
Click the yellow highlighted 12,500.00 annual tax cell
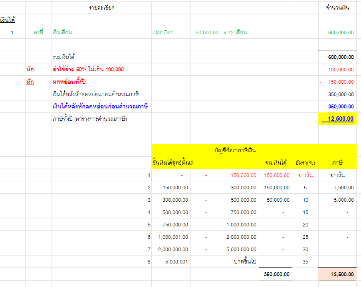pyautogui.click(x=338, y=119)
